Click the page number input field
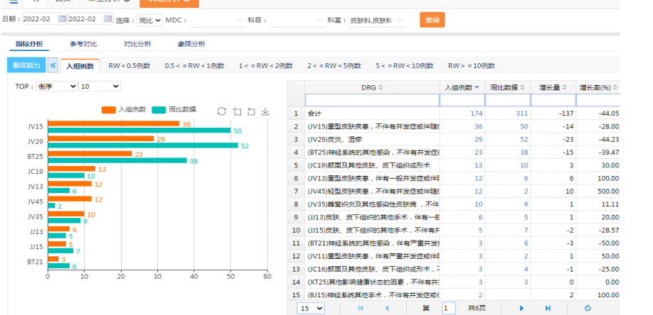This screenshot has height=315, width=653. 449,308
